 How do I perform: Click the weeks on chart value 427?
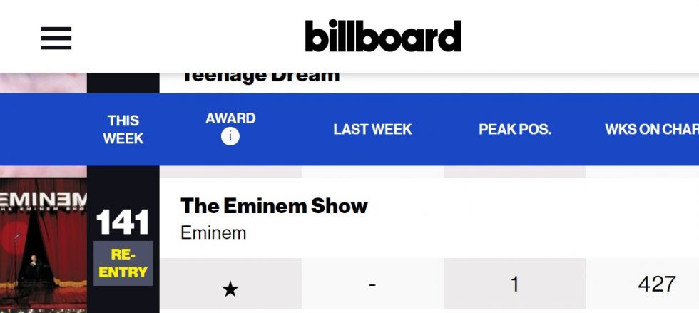click(657, 284)
